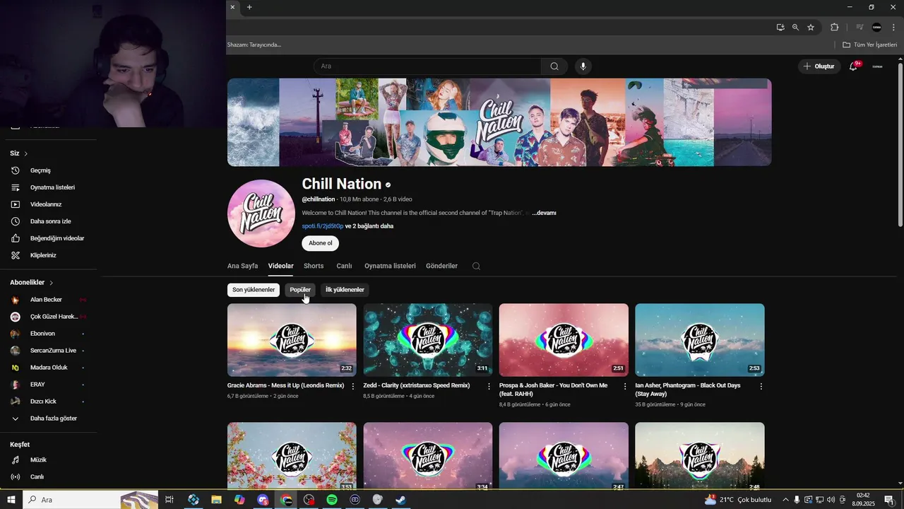
Task: Open a new browser tab with plus
Action: [x=249, y=7]
